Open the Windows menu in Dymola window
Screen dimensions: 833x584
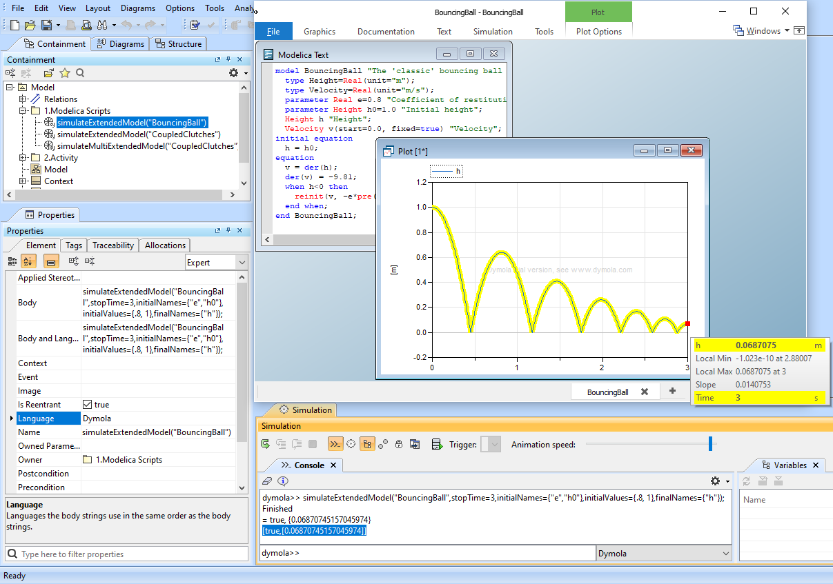(x=763, y=30)
